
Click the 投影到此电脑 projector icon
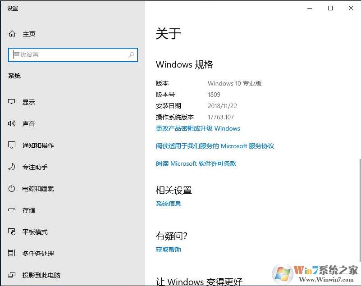pyautogui.click(x=12, y=275)
